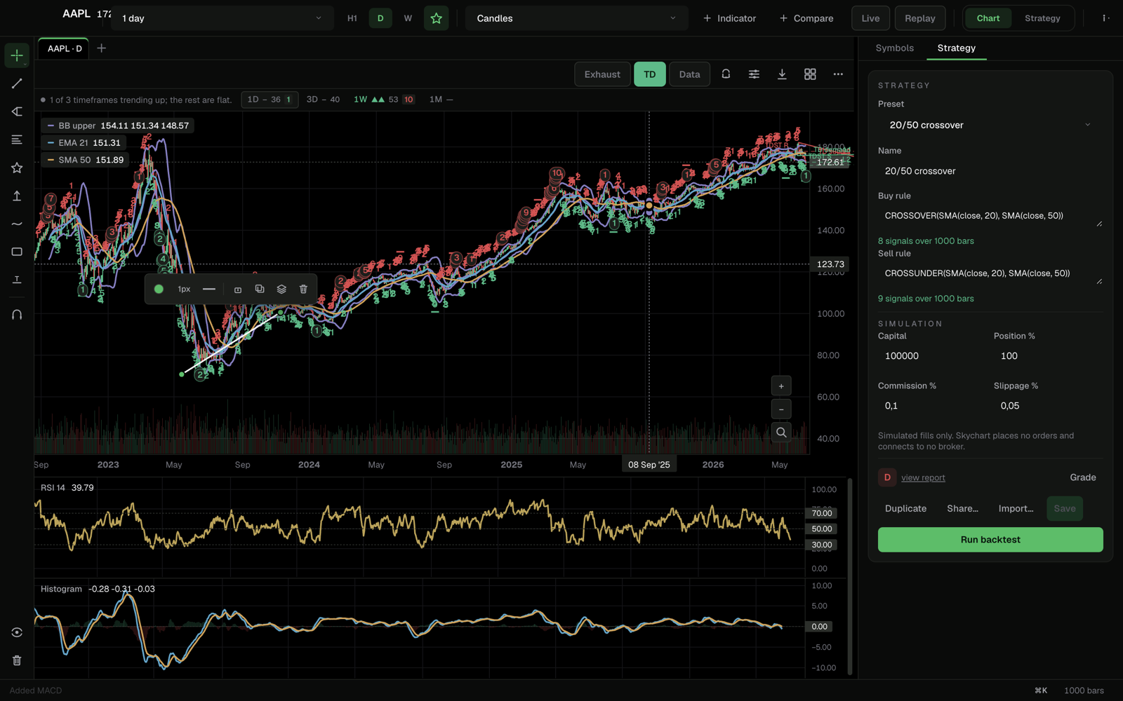Click the Import… button

[1016, 508]
